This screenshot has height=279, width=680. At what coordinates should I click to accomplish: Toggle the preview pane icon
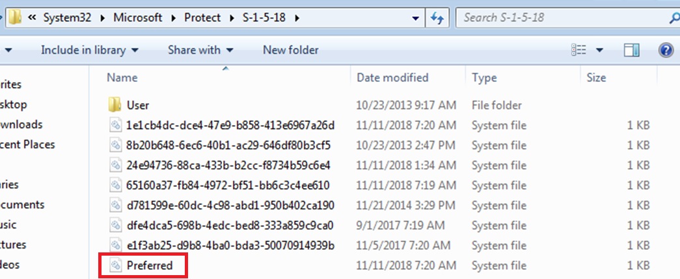631,50
